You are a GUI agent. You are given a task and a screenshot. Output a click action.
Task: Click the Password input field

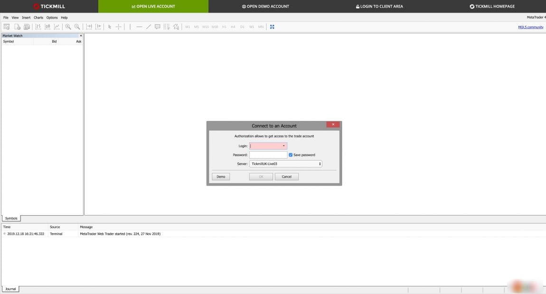click(x=268, y=155)
